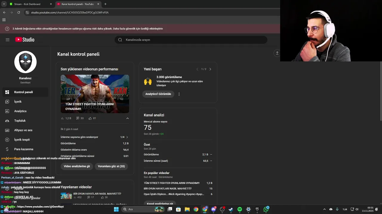
Task: Open Steam from the taskbar
Action: pyautogui.click(x=231, y=209)
